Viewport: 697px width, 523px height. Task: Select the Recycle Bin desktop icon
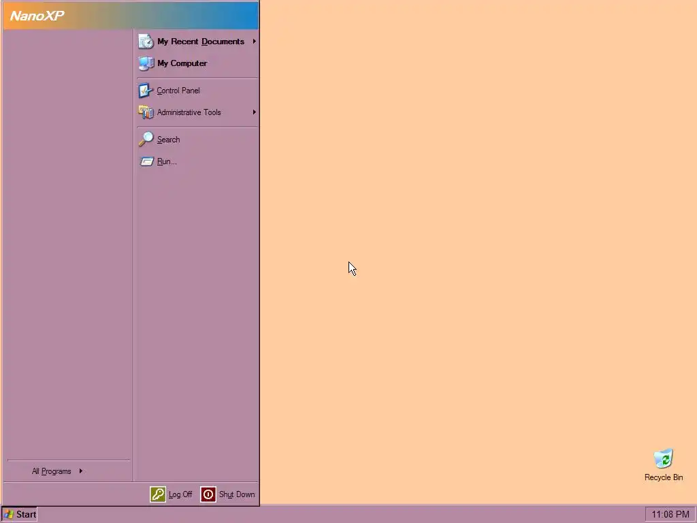663,458
